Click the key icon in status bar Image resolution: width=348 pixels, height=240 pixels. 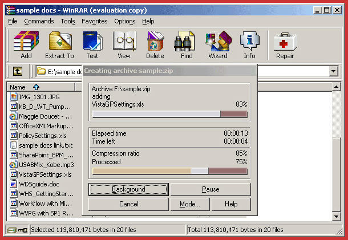[x=23, y=230]
